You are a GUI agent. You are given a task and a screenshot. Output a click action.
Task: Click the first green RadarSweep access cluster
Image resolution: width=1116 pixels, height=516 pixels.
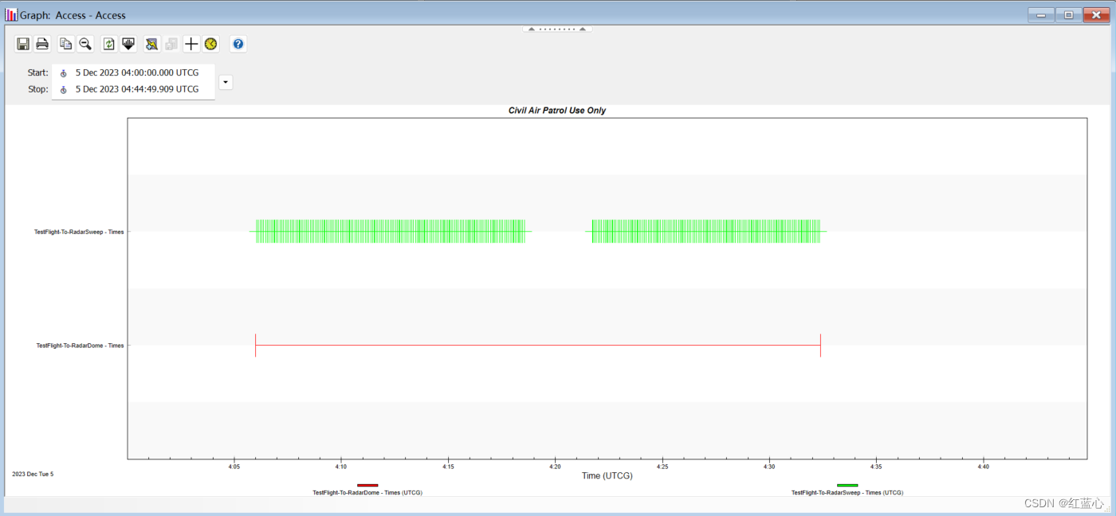tap(391, 232)
